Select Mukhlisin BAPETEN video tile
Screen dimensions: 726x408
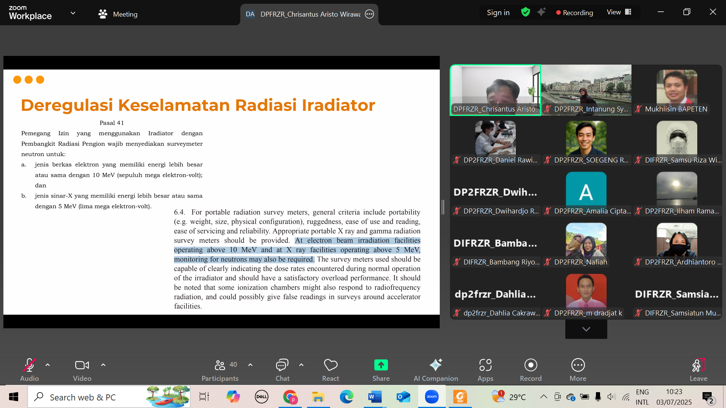point(677,90)
